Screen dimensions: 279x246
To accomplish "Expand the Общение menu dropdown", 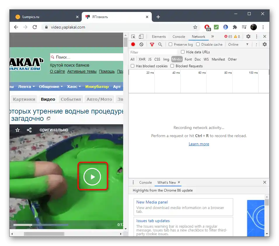I will [51, 87].
